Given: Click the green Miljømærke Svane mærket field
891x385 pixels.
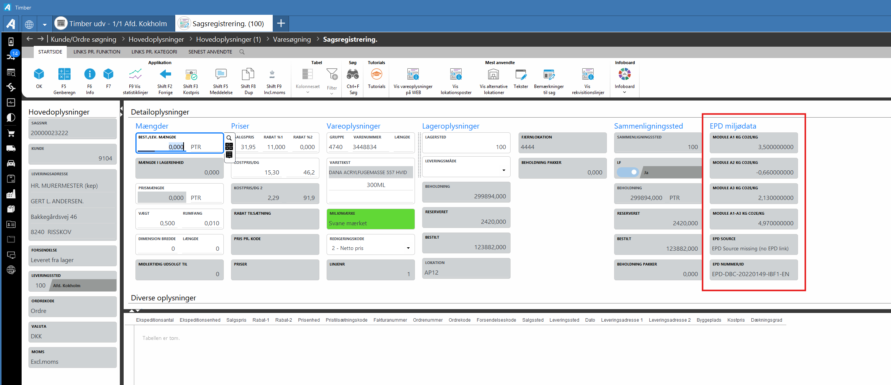Looking at the screenshot, I should 370,219.
